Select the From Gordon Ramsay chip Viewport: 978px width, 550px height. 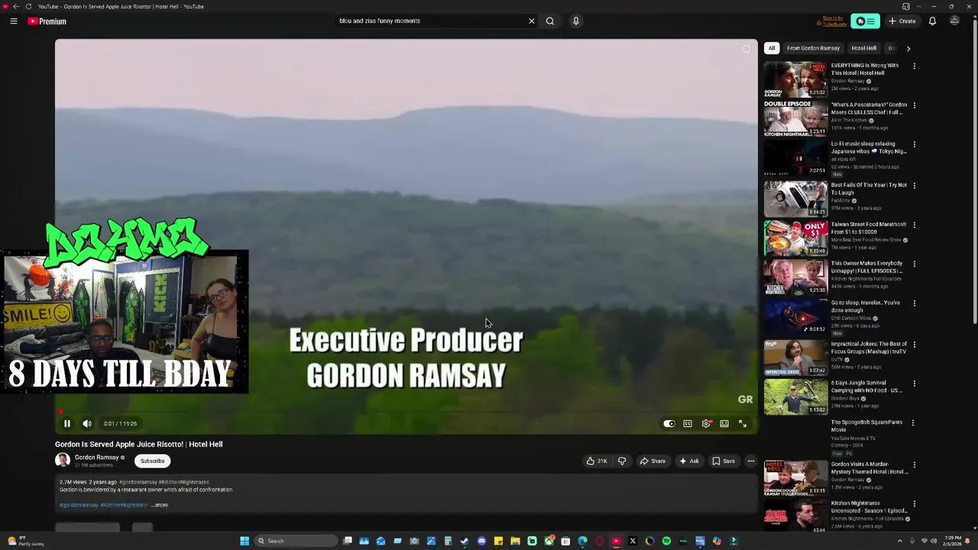coord(813,48)
